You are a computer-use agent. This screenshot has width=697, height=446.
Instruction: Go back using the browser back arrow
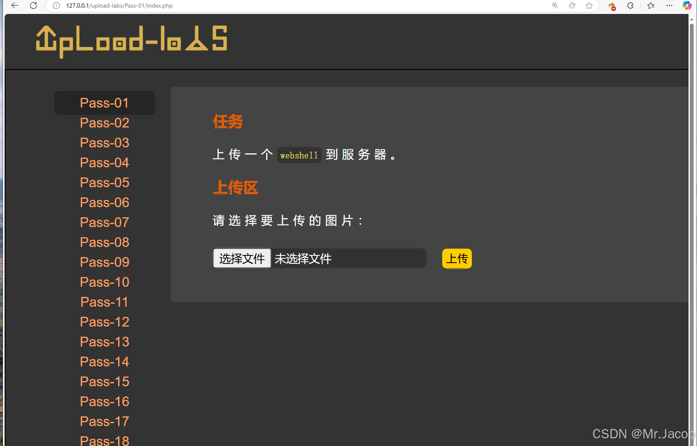point(15,6)
